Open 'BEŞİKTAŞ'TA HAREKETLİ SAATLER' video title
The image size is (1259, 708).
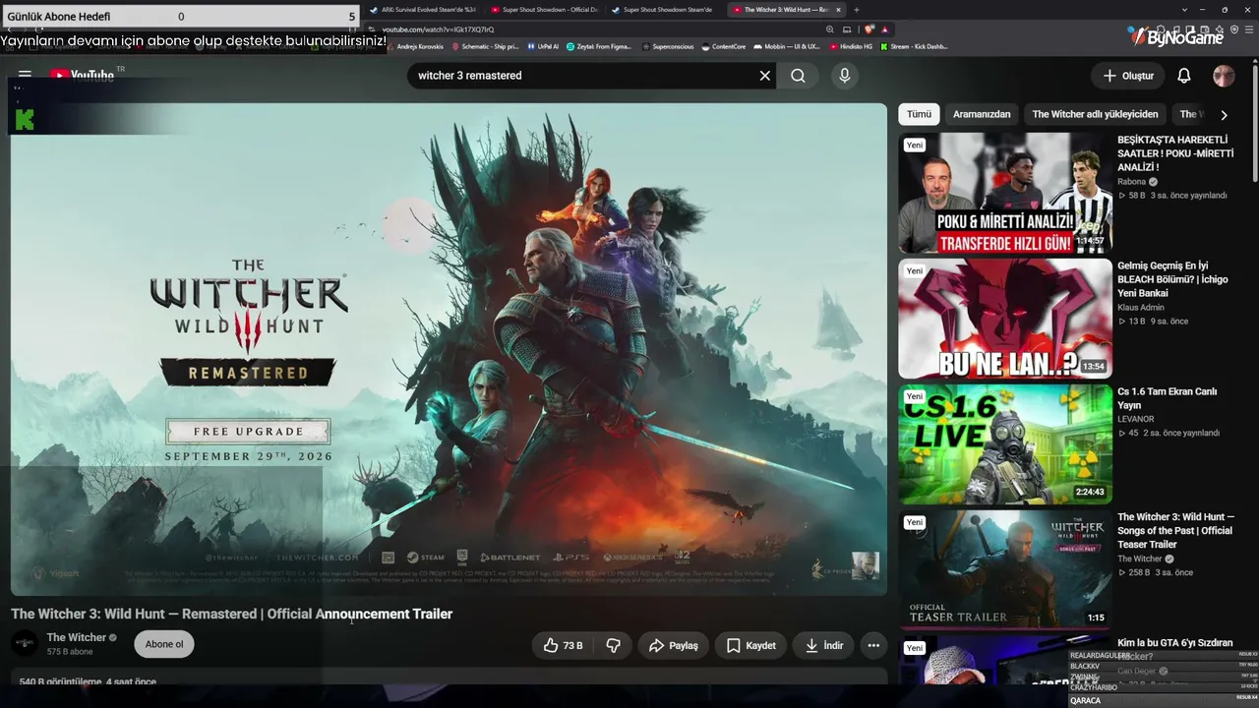pos(1175,153)
